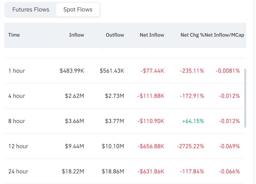Image resolution: width=256 pixels, height=184 pixels.
Task: Select the 24 hour row label
Action: (x=18, y=171)
